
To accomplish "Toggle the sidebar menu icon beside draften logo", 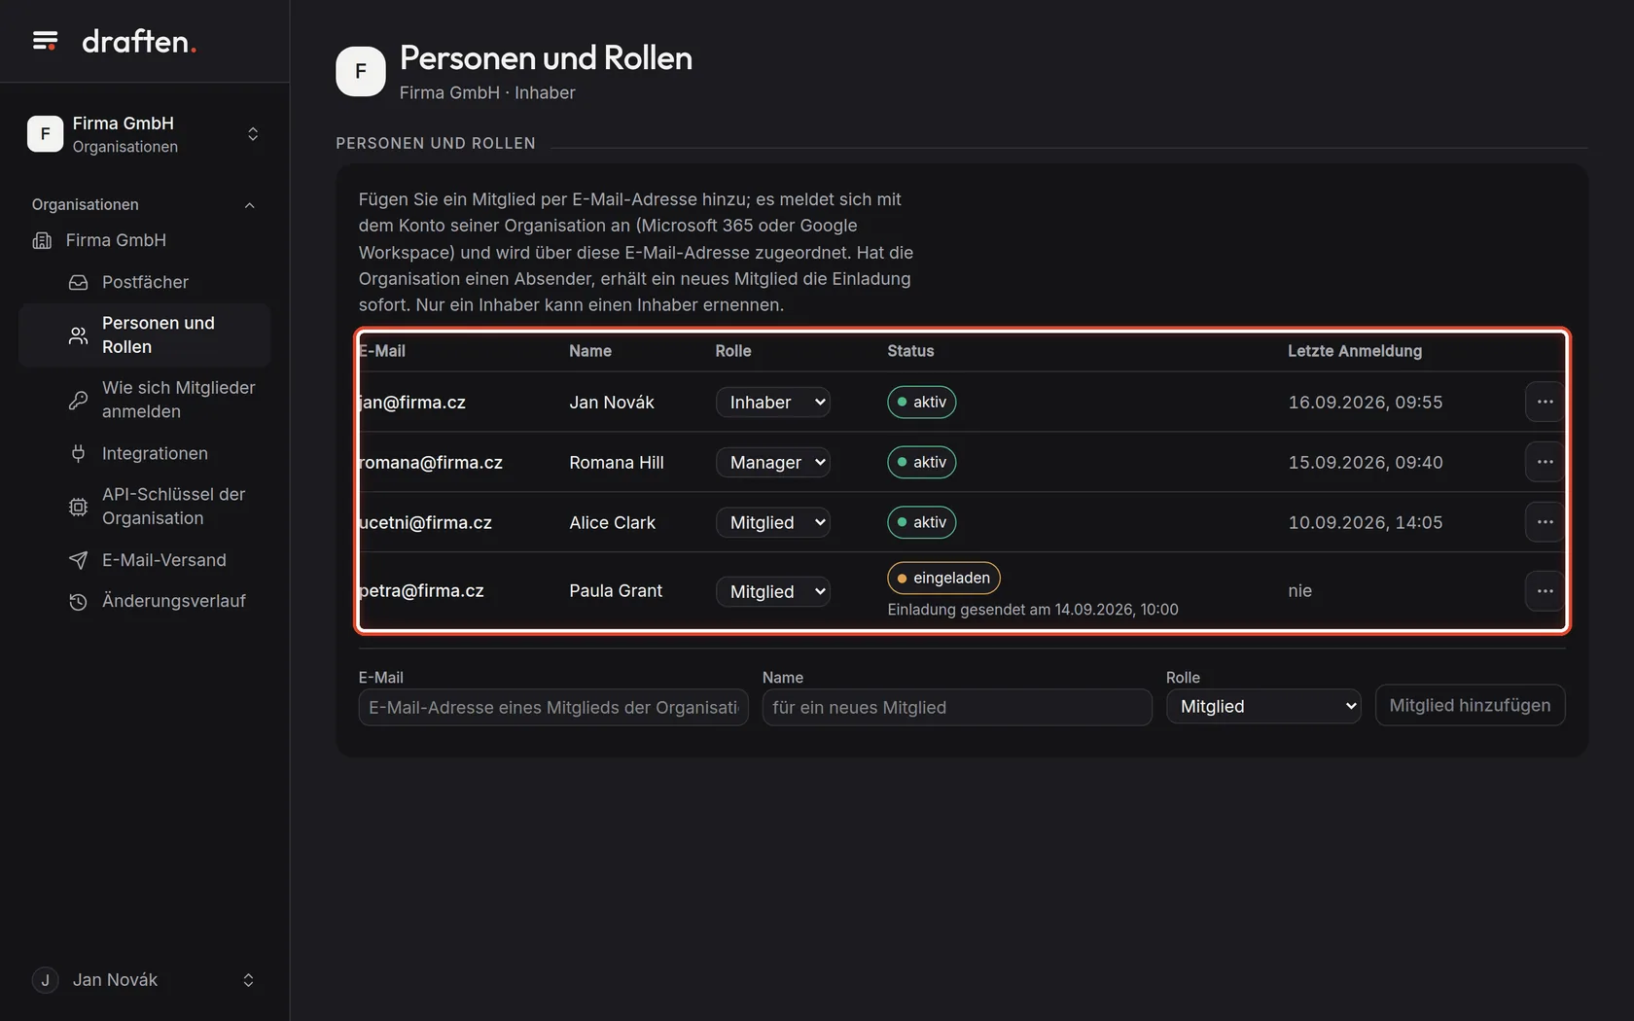I will [x=45, y=41].
